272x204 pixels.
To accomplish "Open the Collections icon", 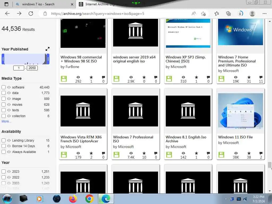I will click(228, 14).
